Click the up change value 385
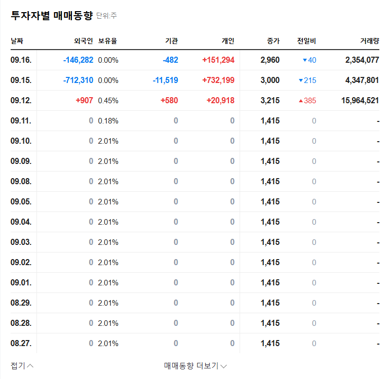389x379 pixels. (307, 100)
